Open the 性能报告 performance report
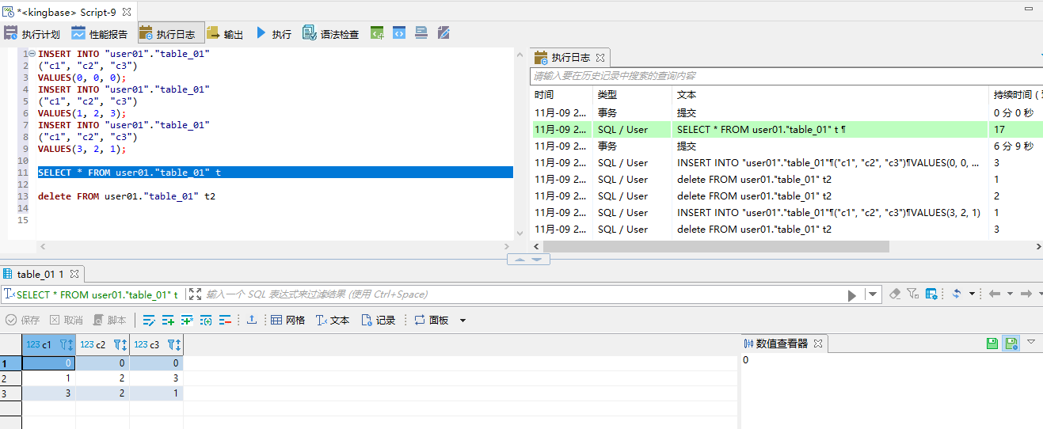1043x429 pixels. coord(99,34)
